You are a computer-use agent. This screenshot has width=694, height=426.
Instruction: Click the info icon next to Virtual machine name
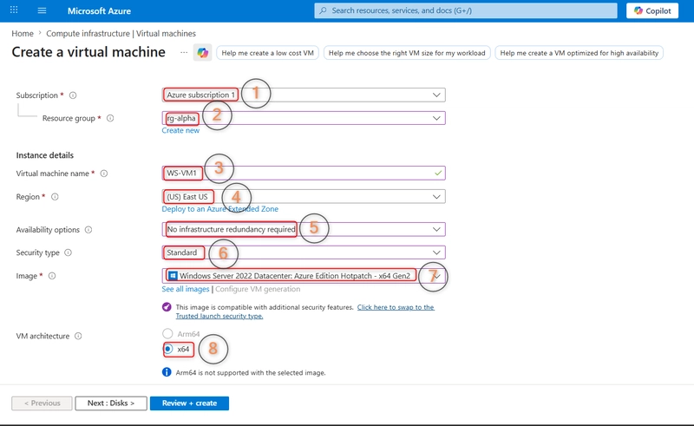[x=104, y=174]
